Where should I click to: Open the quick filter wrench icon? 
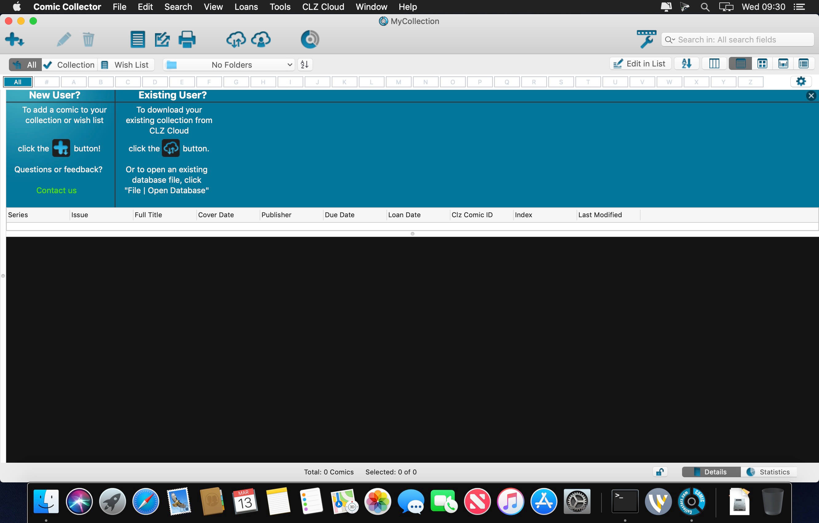(x=646, y=39)
